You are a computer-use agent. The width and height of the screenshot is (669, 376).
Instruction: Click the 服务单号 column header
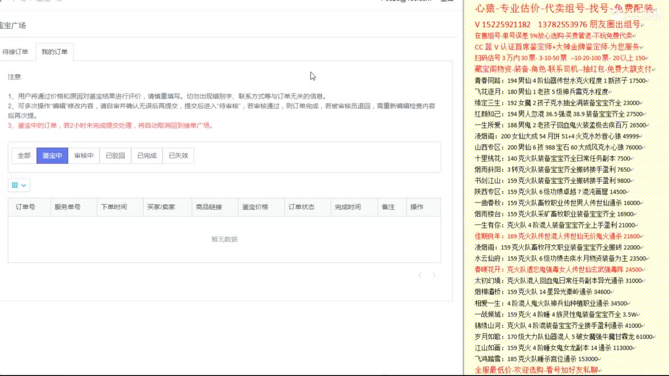click(66, 207)
